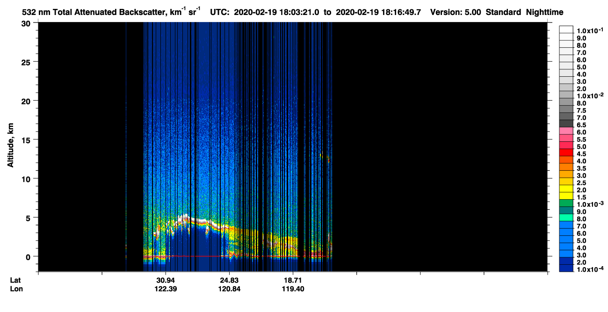This screenshot has width=608, height=312.
Task: Choose the aqua swatch above the lower 8.0 label
Action: (566, 217)
